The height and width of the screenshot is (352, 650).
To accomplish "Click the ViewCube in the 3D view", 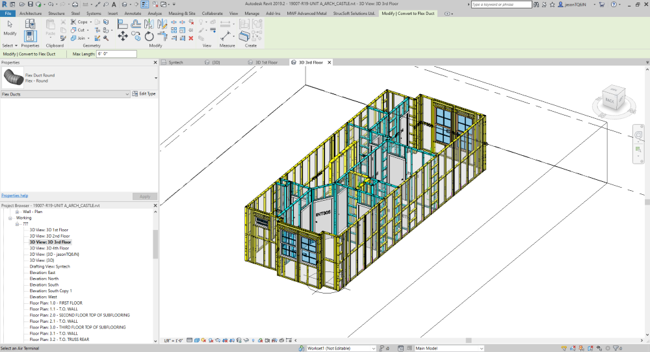I will [x=611, y=99].
